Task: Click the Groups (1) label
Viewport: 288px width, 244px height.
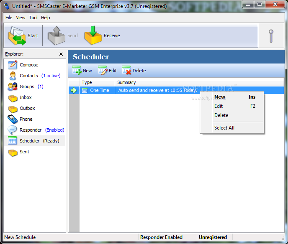Action: [31, 86]
